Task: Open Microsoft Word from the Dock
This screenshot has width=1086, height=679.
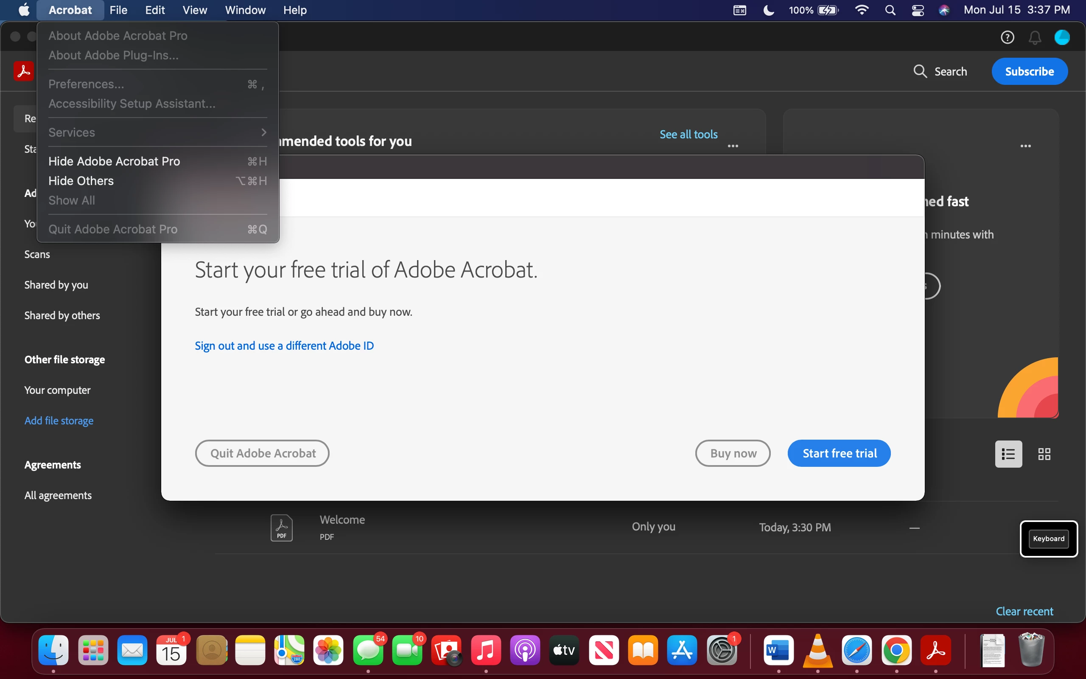Action: tap(778, 650)
